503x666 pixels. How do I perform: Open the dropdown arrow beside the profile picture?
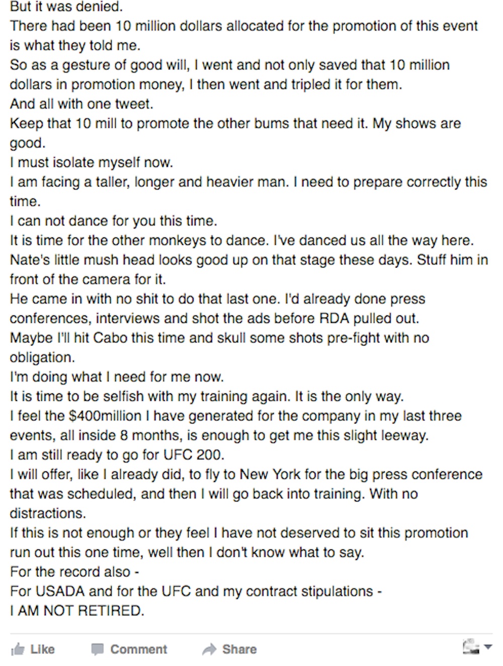(x=487, y=647)
